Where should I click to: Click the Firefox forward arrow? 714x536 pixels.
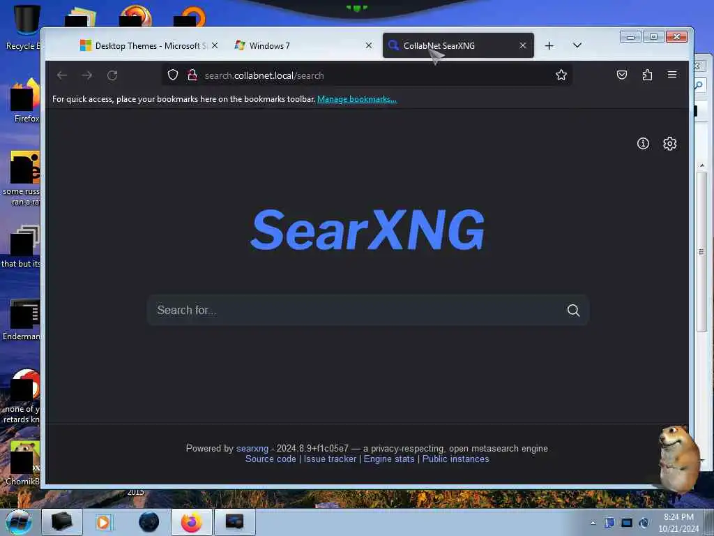87,75
